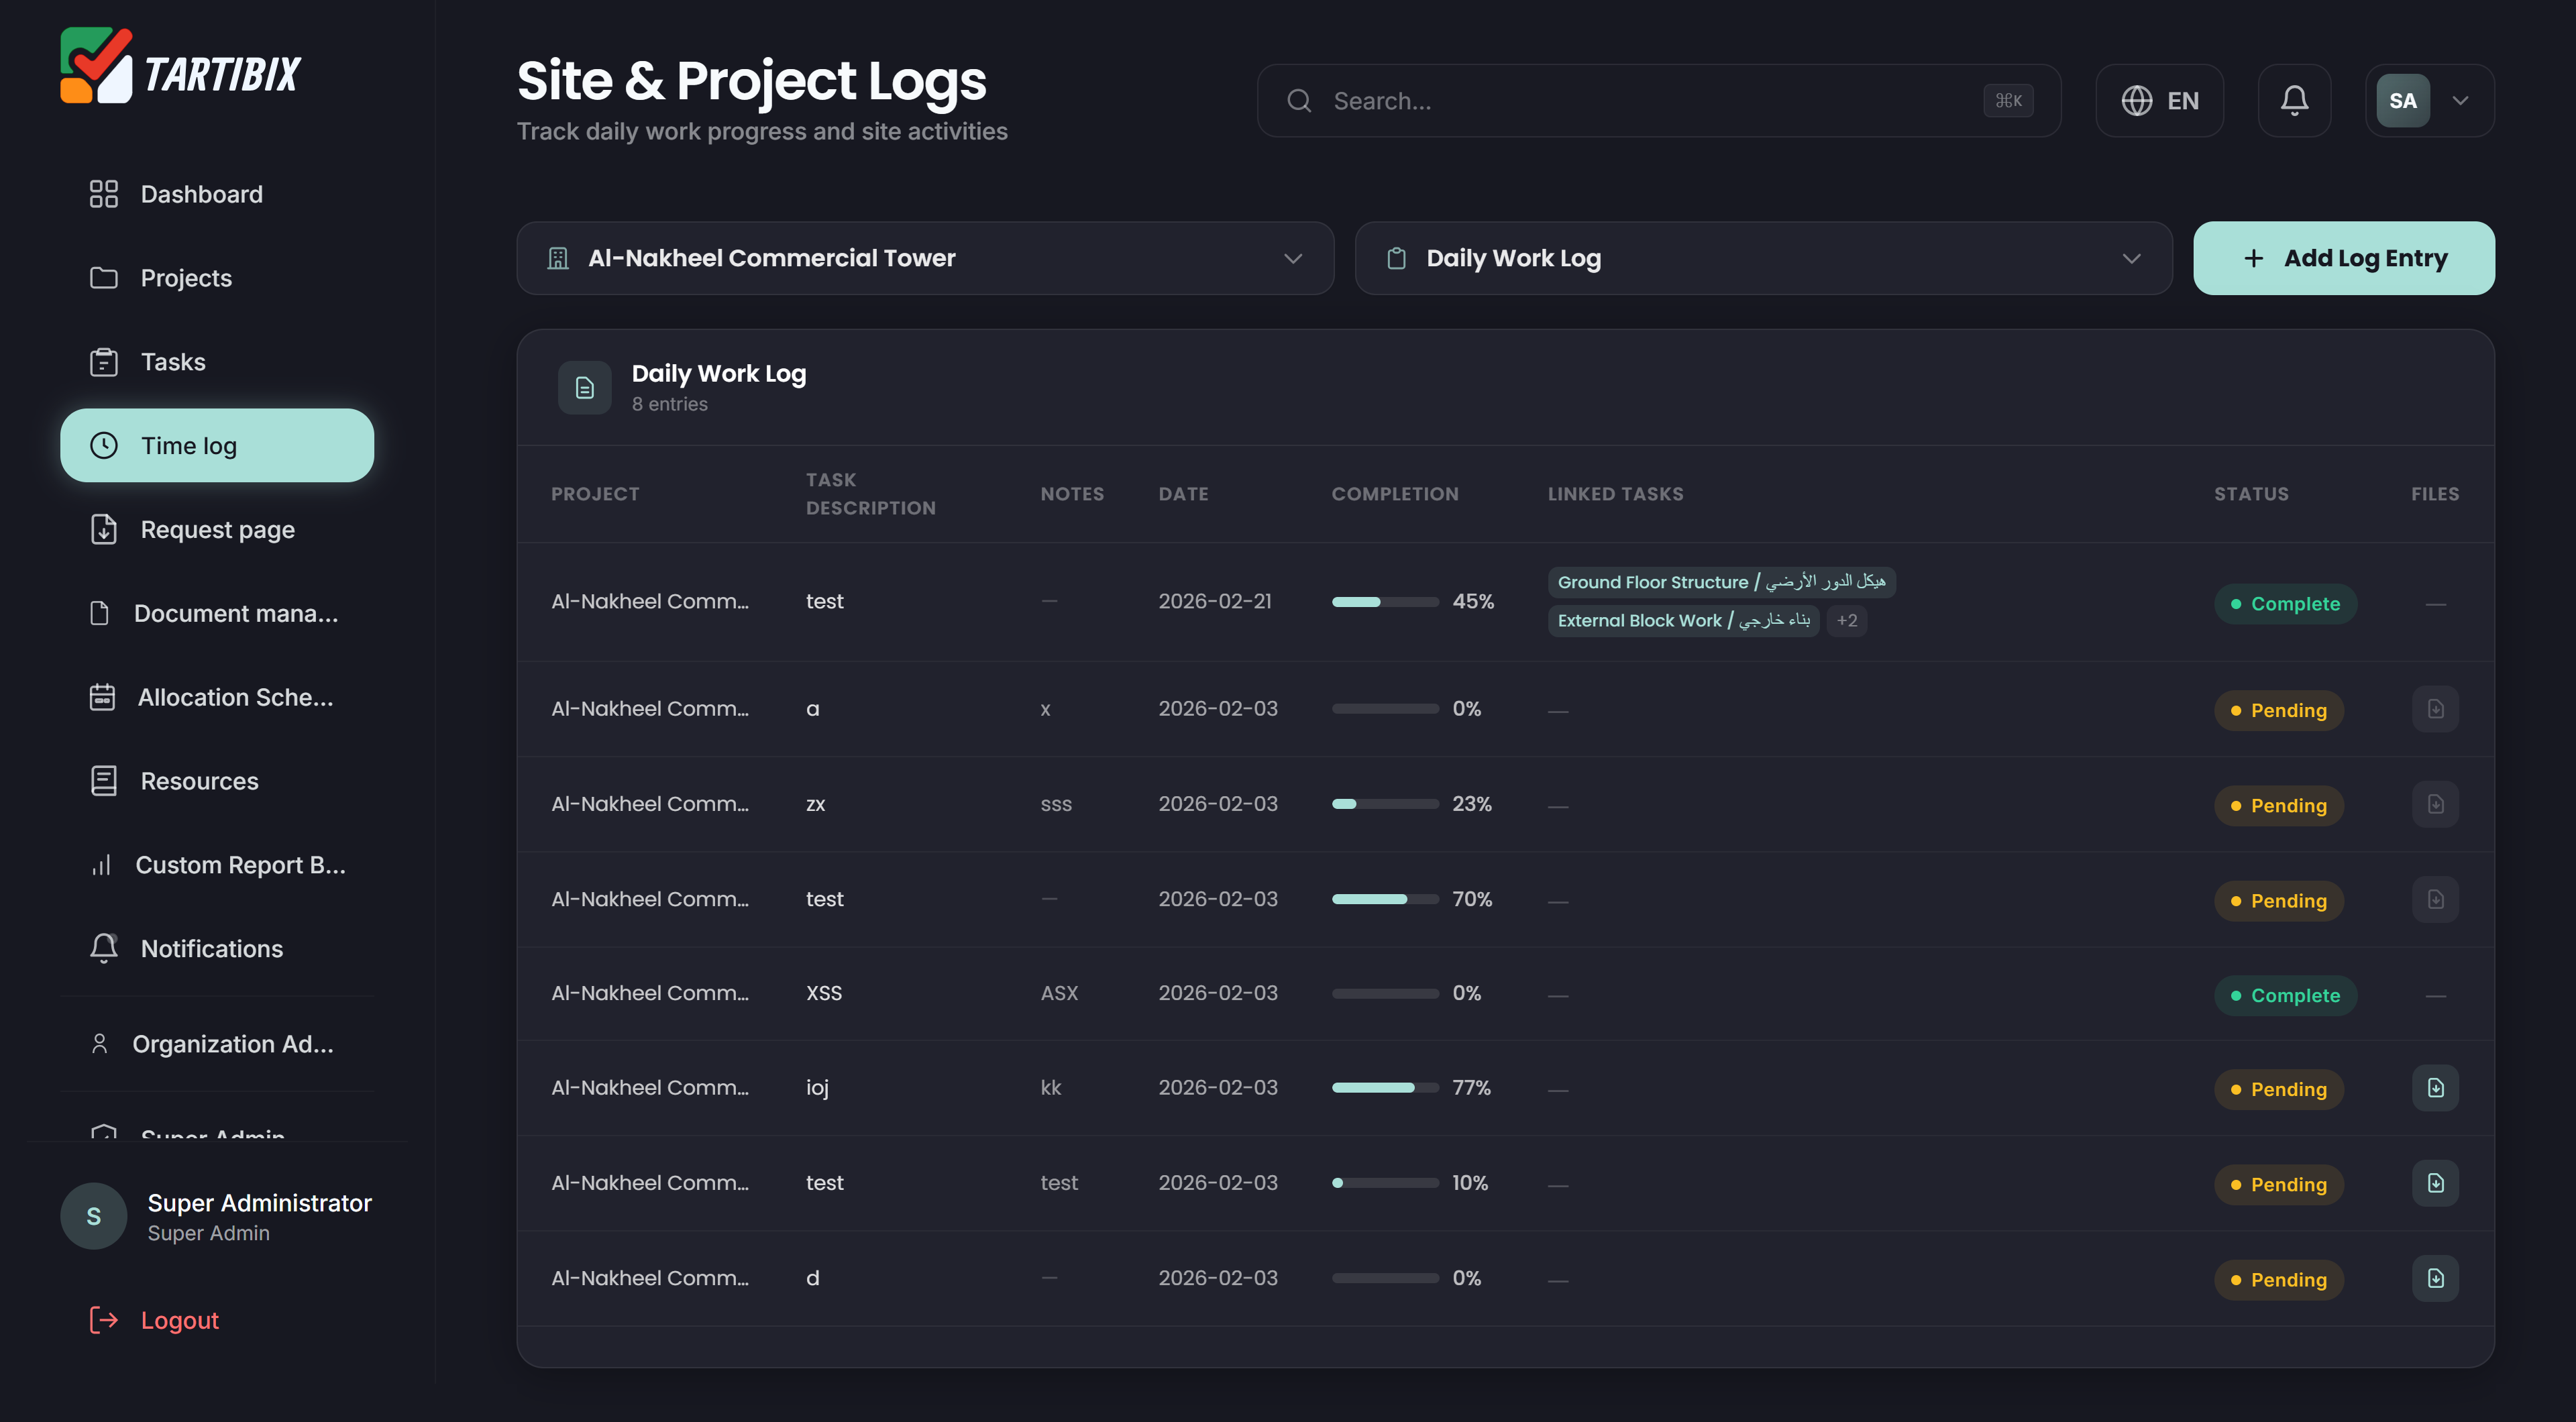Image resolution: width=2576 pixels, height=1422 pixels.
Task: Click the Custom Report Builder chart icon
Action: coord(101,865)
